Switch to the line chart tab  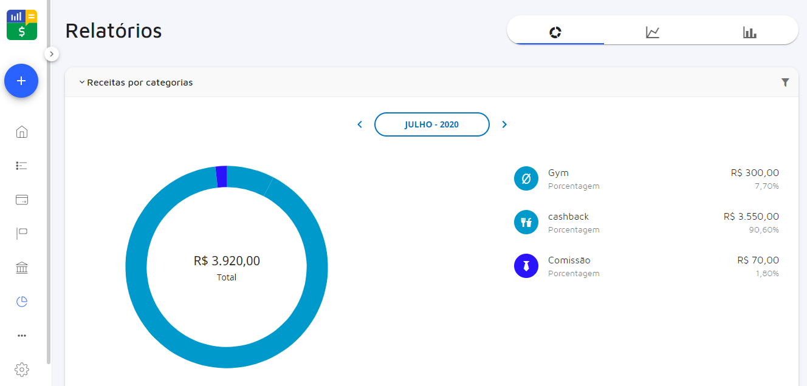pos(652,32)
